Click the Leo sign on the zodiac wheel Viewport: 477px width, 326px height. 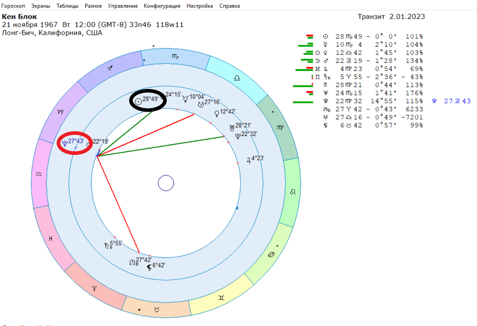(293, 192)
